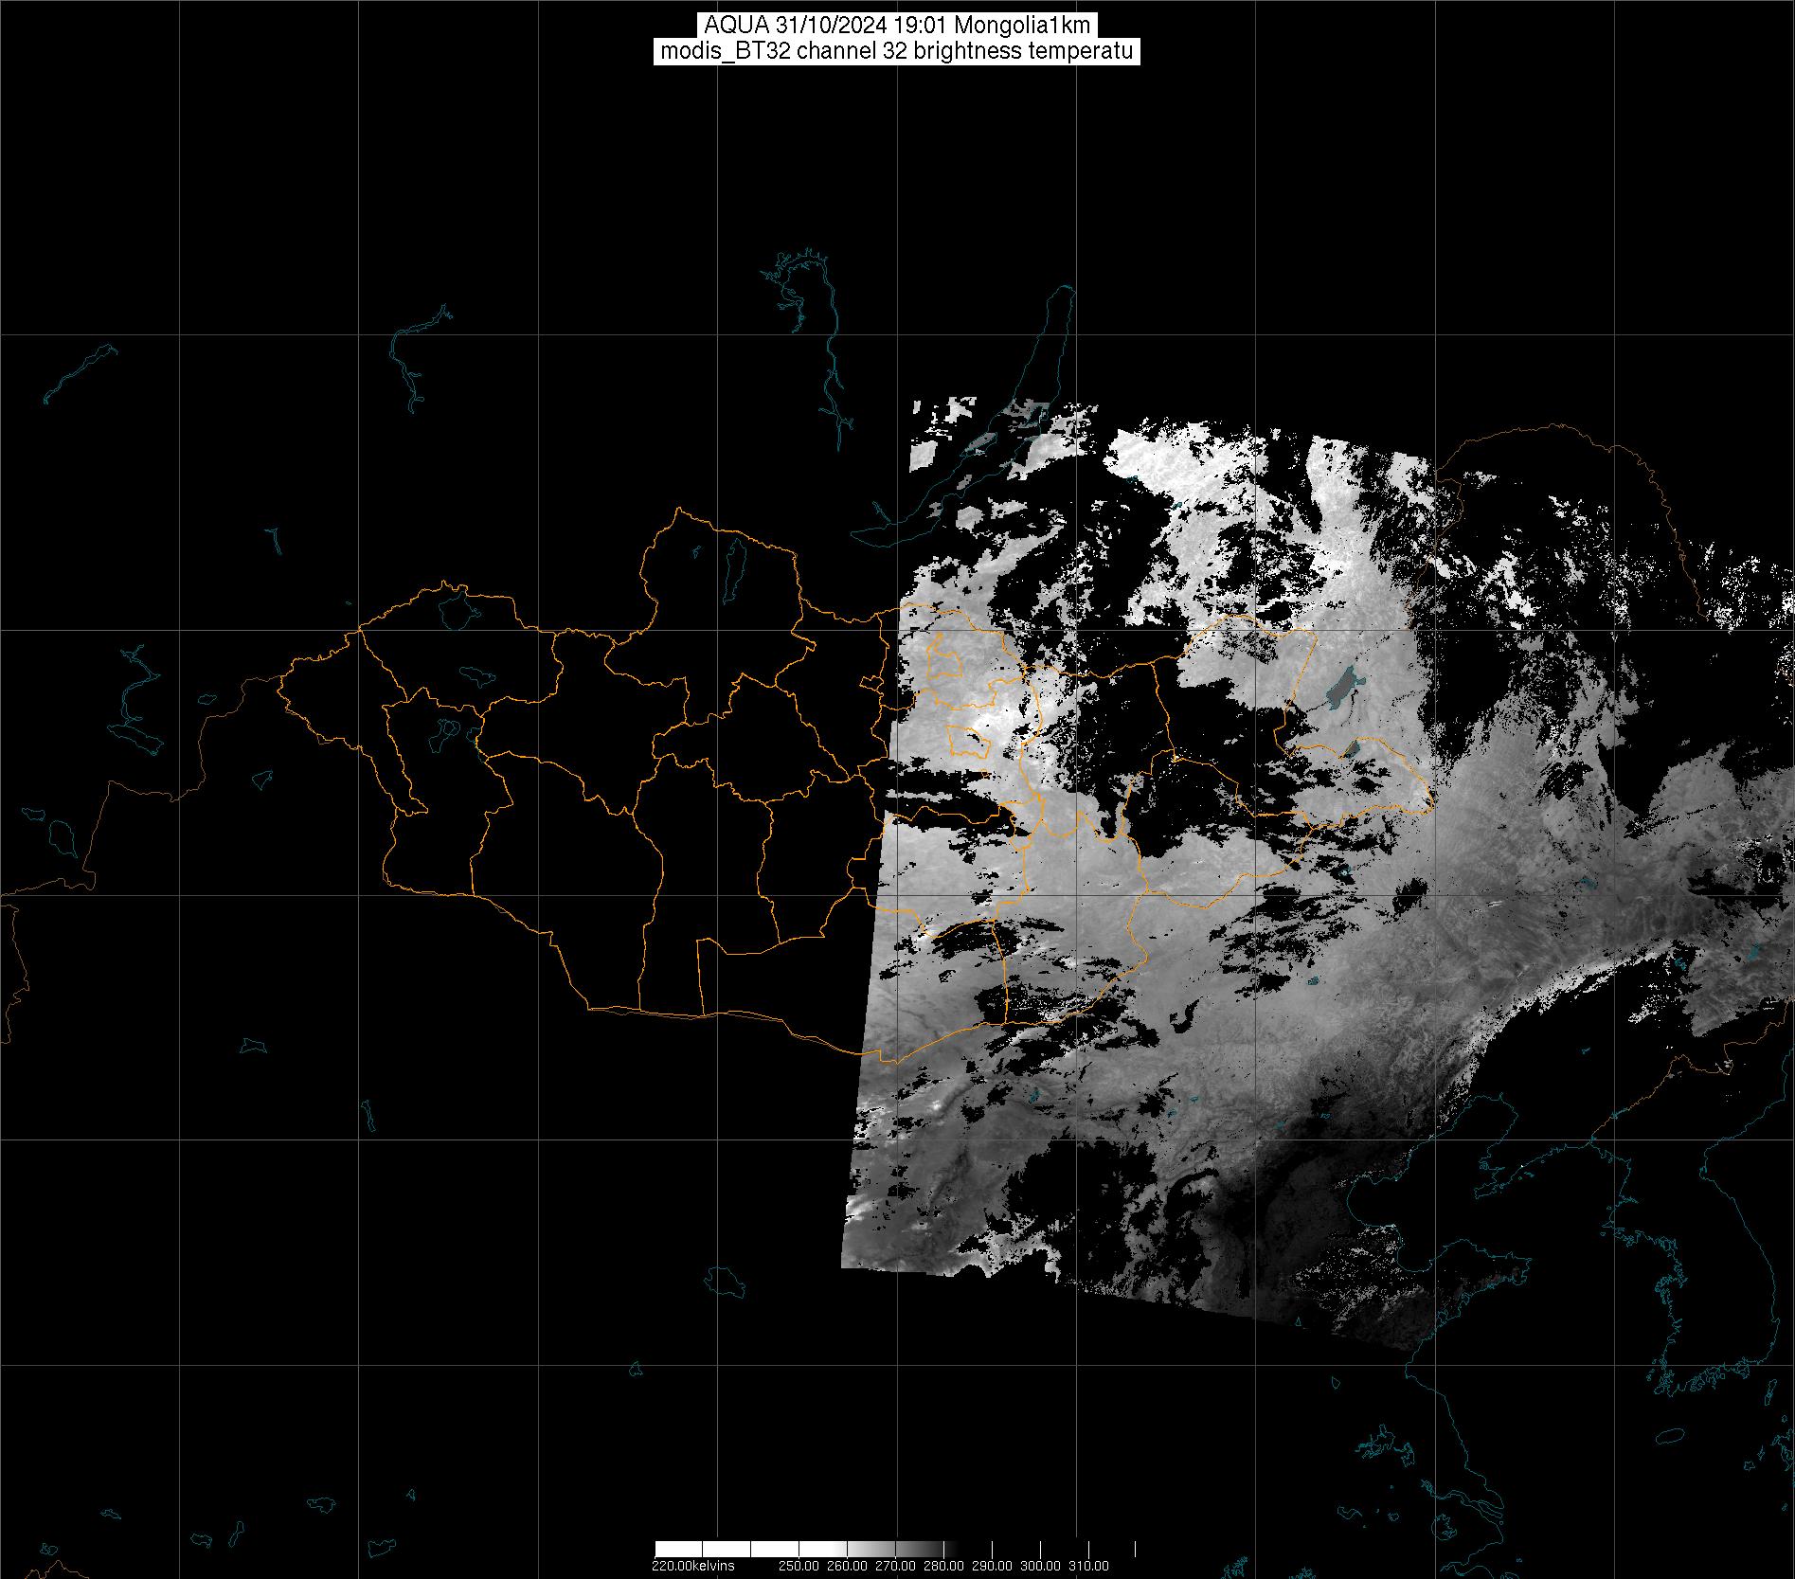Pick the 270.00 value on the color bar

[x=896, y=1567]
